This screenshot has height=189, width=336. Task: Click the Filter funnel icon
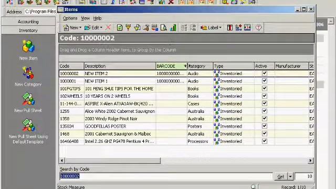128,27
